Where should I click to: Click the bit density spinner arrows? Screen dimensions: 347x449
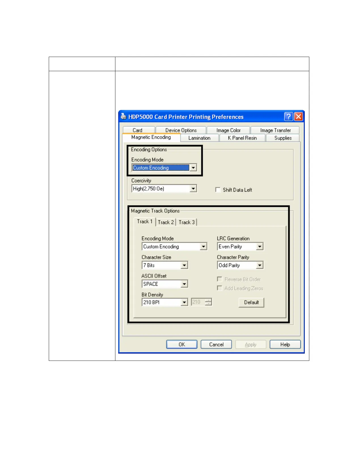click(208, 302)
